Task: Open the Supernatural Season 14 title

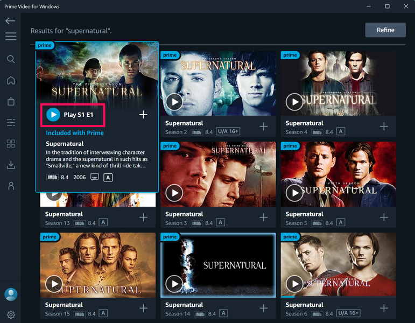Action: coord(184,305)
